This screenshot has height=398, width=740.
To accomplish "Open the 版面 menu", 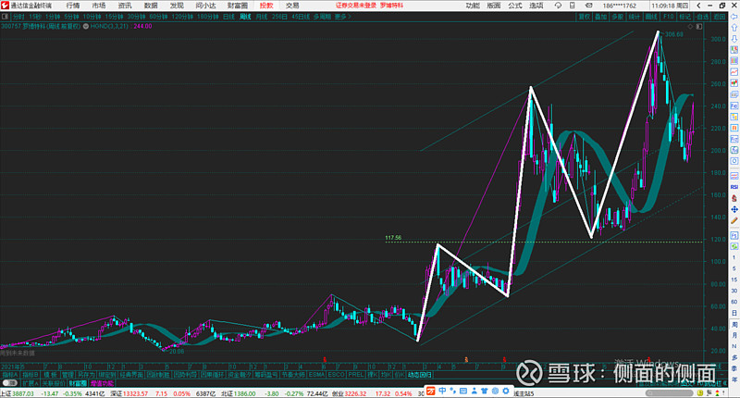I will 494,6.
